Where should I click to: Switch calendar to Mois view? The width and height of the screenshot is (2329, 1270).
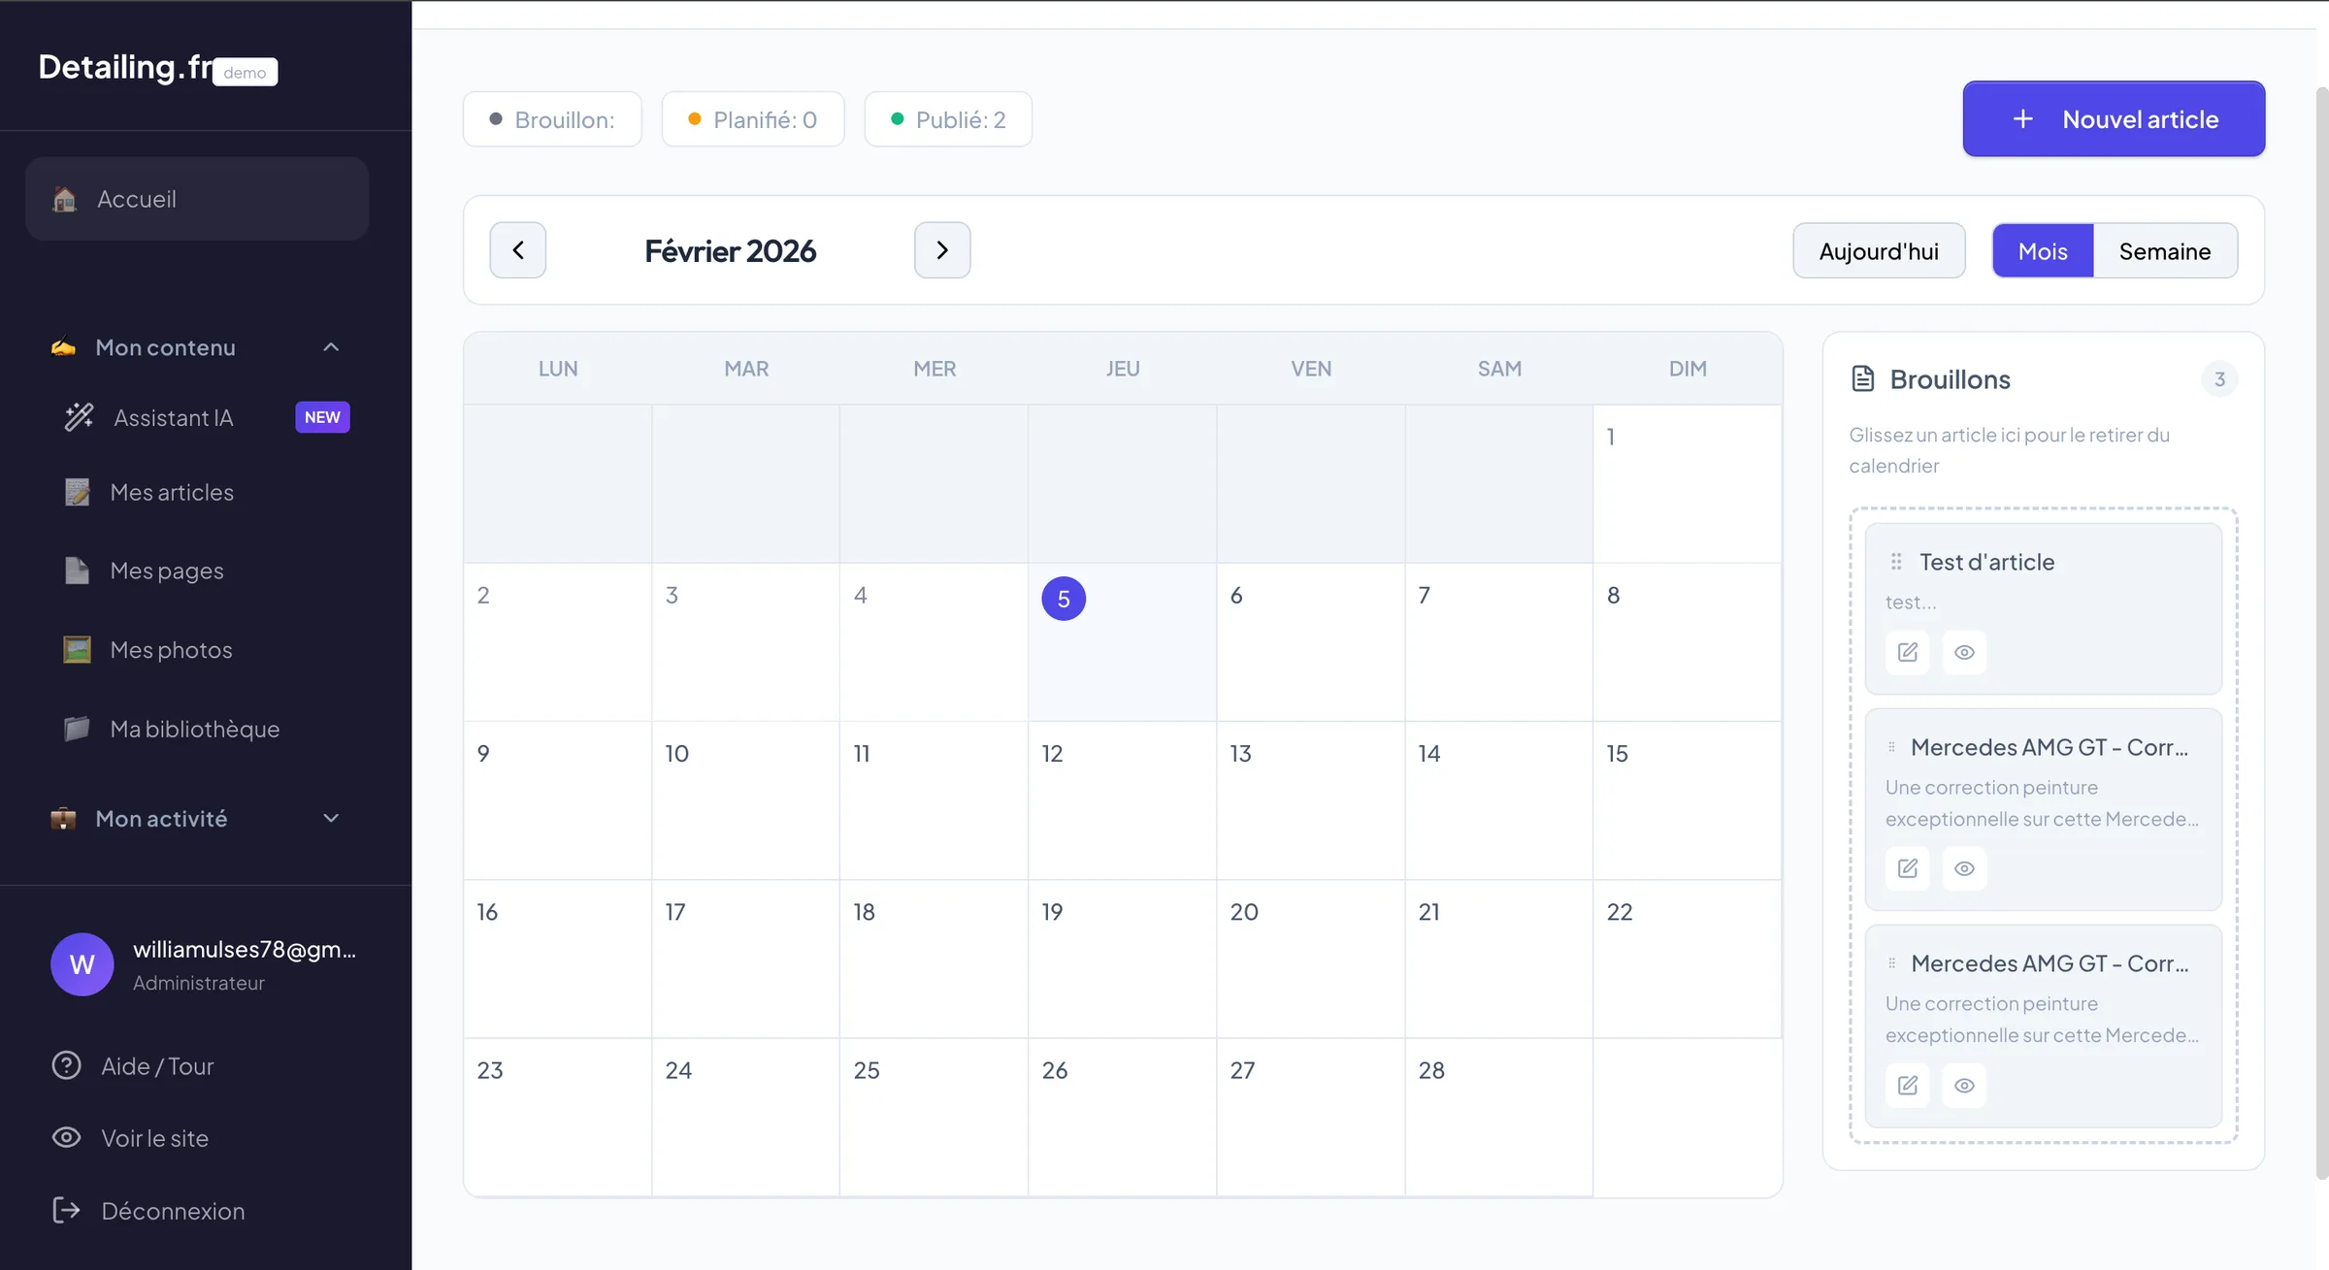[x=2043, y=250]
